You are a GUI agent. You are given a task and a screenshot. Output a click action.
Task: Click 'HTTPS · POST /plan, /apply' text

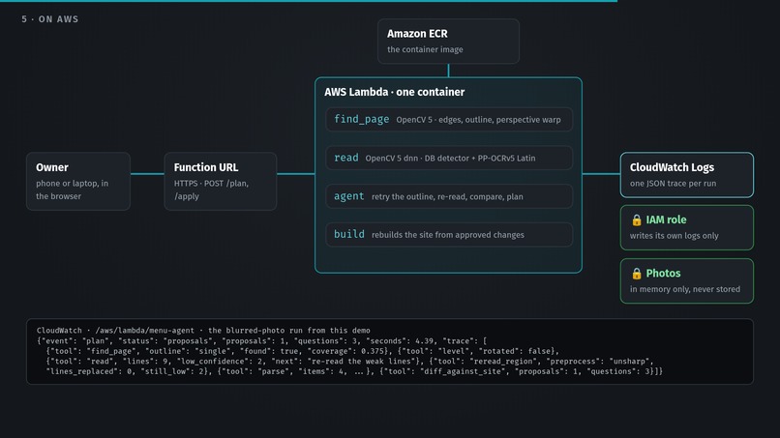coord(211,190)
